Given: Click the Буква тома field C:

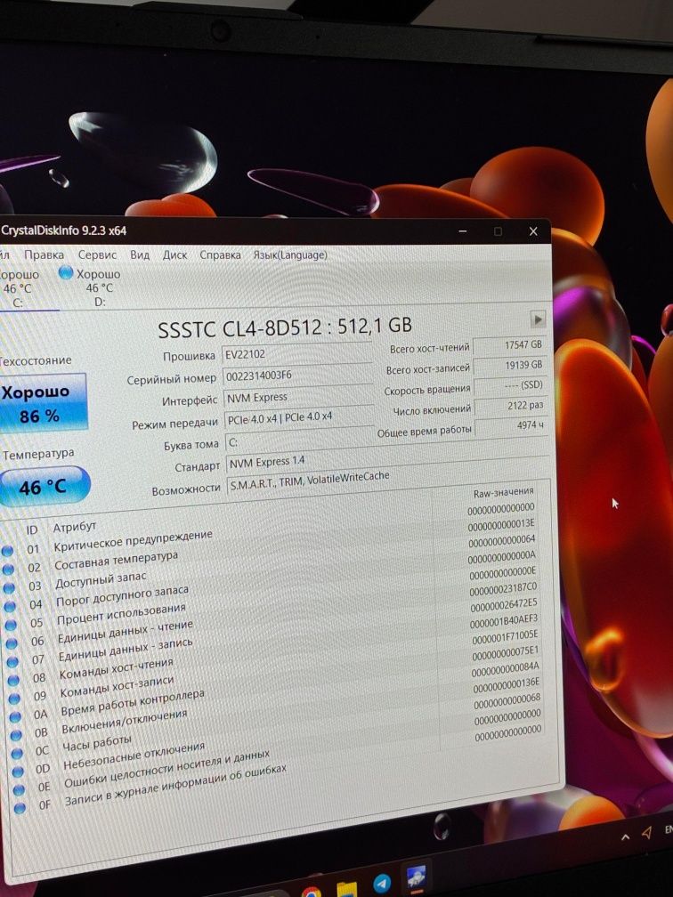Looking at the screenshot, I should point(301,441).
